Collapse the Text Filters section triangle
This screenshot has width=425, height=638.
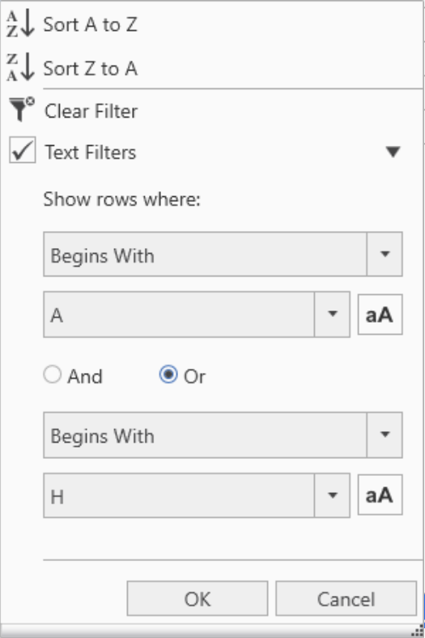(393, 152)
